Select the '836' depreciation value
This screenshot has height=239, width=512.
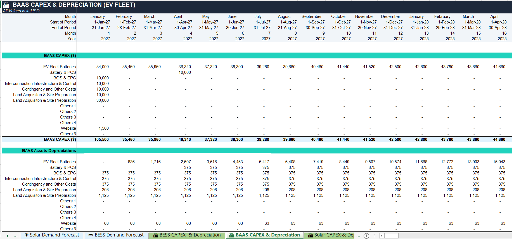pyautogui.click(x=131, y=162)
